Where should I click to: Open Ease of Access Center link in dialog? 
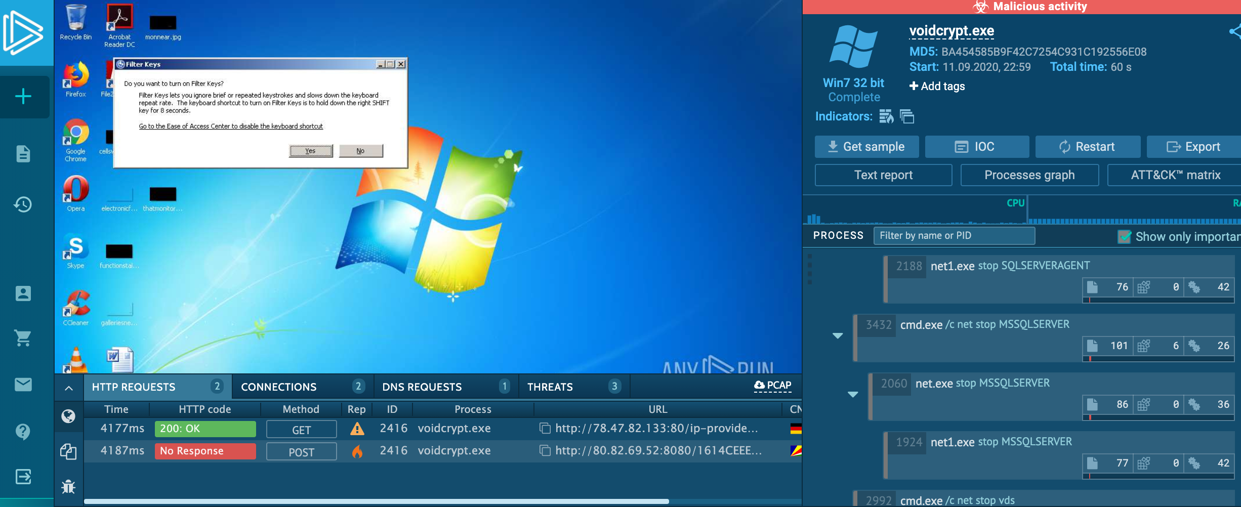tap(231, 126)
